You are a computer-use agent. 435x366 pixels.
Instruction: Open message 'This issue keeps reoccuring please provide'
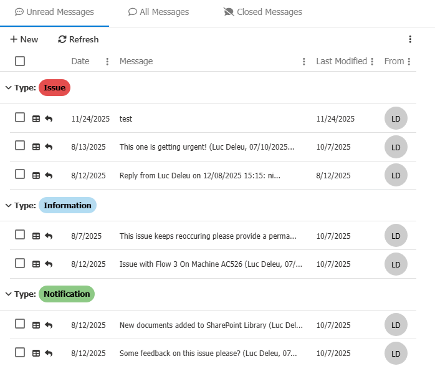pyautogui.click(x=208, y=236)
